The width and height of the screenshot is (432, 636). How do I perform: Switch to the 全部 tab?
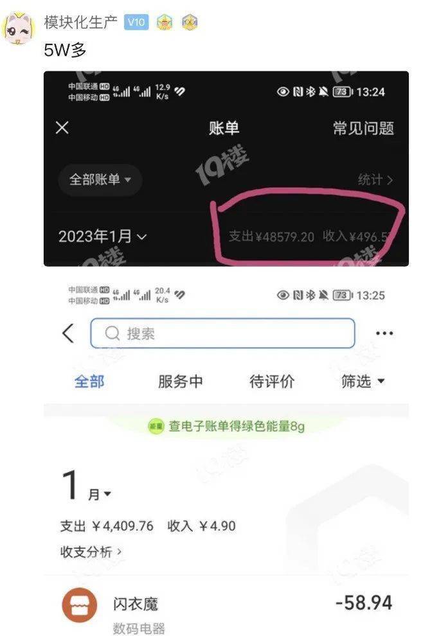[x=89, y=382]
